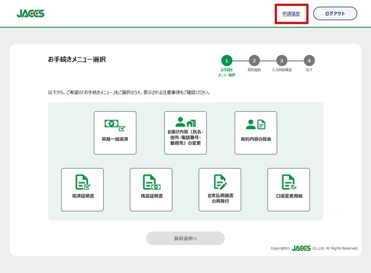Image resolution: width=371 pixels, height=273 pixels.
Task: Choose the 完済証明書 document checkmark icon
Action: [x=82, y=182]
